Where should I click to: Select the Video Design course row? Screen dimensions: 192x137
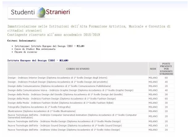(91, 130)
